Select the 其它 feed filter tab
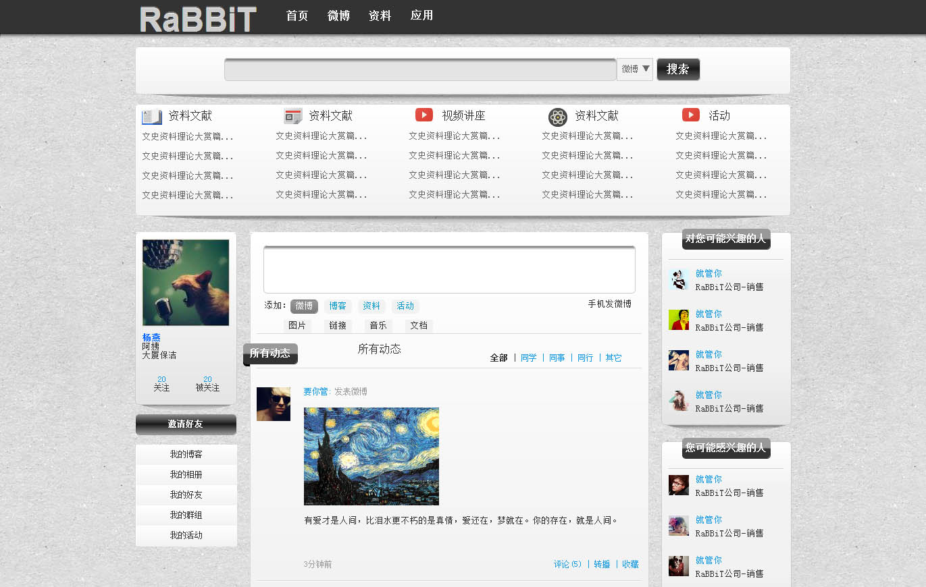926x587 pixels. 613,358
